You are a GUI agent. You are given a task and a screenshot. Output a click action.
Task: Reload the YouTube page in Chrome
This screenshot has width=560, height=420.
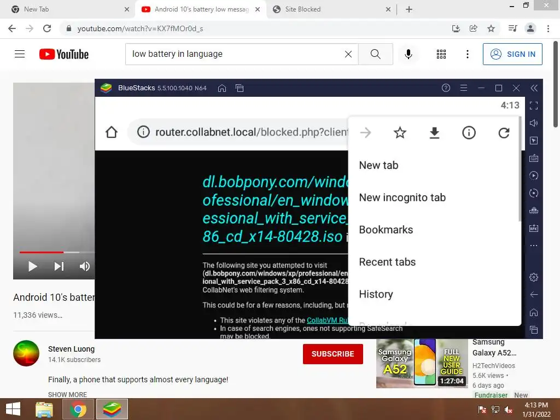(x=47, y=28)
